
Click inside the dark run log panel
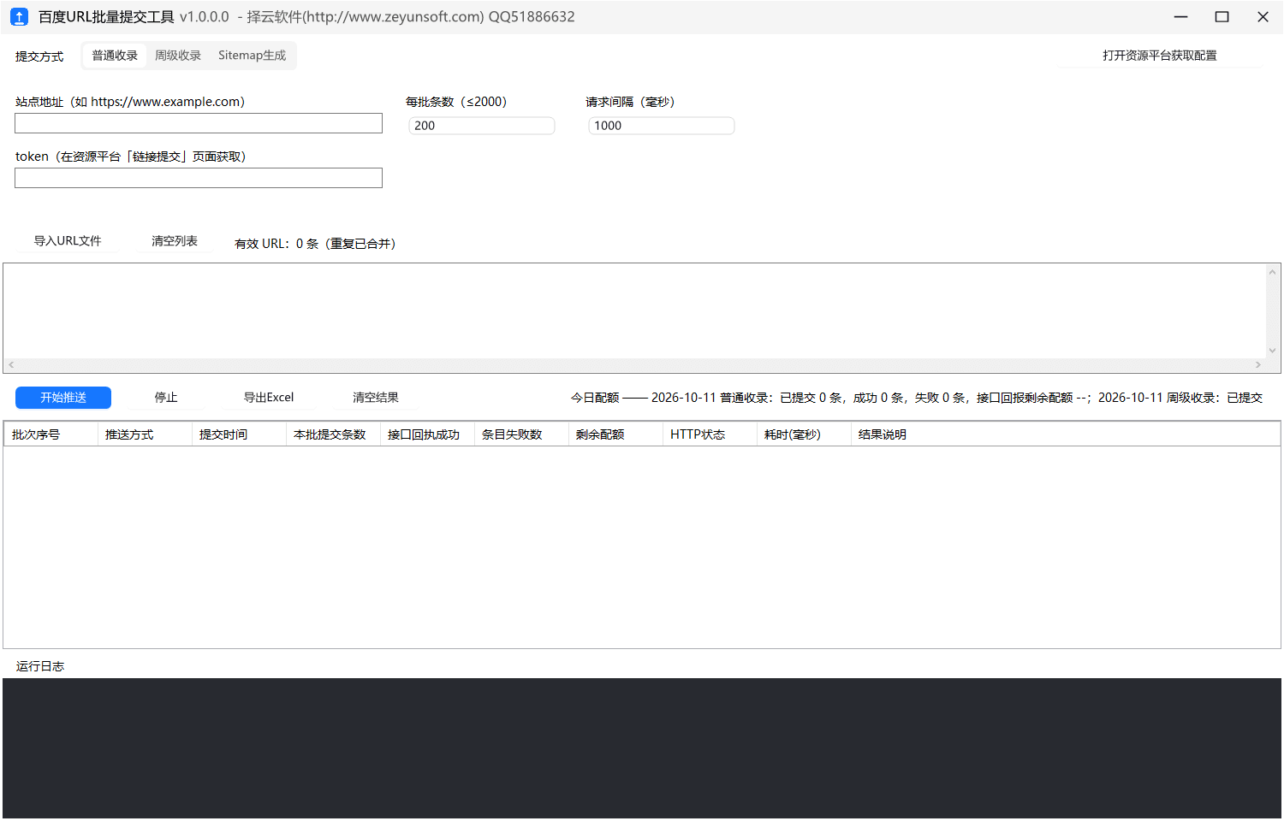642,748
